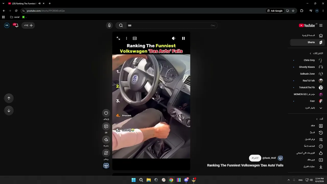Subscribe to the Rank_Wolf channel
This screenshot has height=184, width=327.
click(255, 158)
